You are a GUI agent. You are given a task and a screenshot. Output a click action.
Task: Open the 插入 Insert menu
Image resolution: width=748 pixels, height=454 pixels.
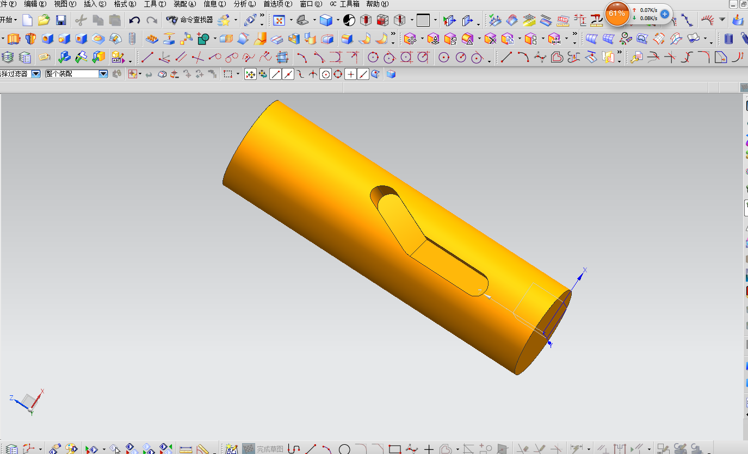coord(95,4)
